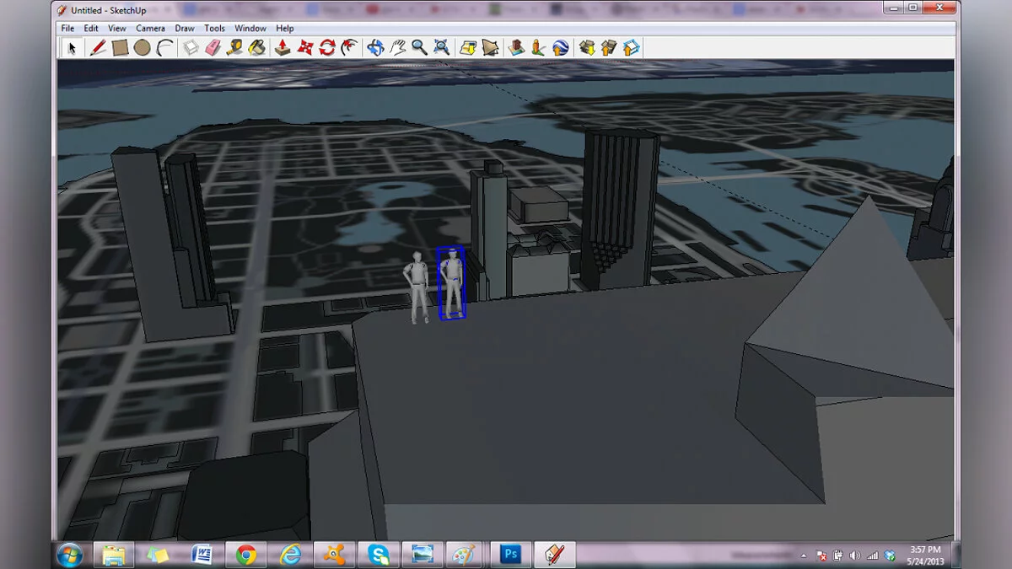The width and height of the screenshot is (1012, 569).
Task: Open the File menu
Action: coord(67,29)
